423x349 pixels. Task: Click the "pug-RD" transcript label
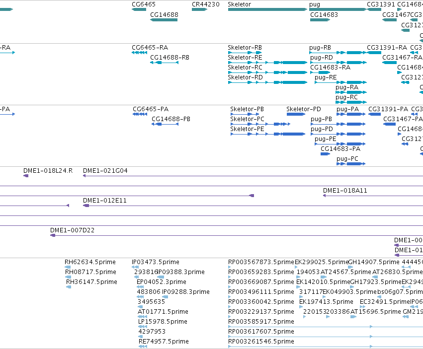pos(322,58)
